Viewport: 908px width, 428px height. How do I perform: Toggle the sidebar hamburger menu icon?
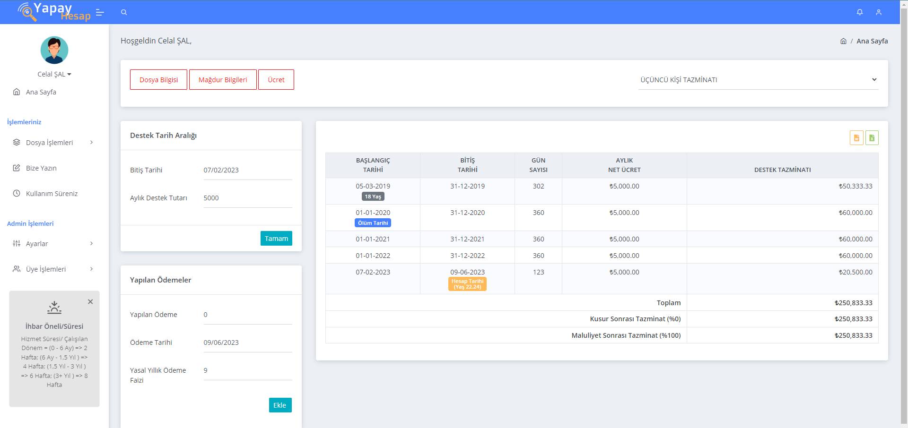100,12
